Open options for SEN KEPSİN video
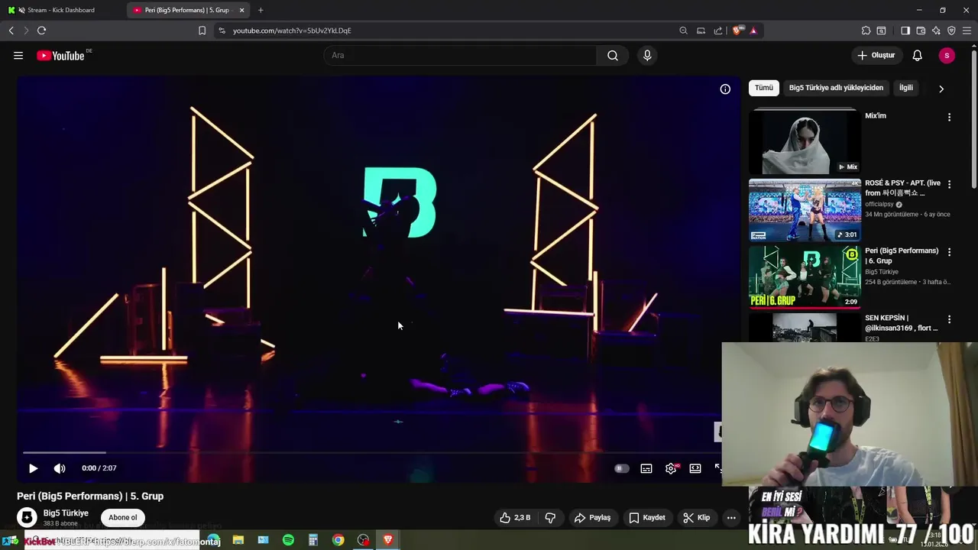 (x=949, y=319)
